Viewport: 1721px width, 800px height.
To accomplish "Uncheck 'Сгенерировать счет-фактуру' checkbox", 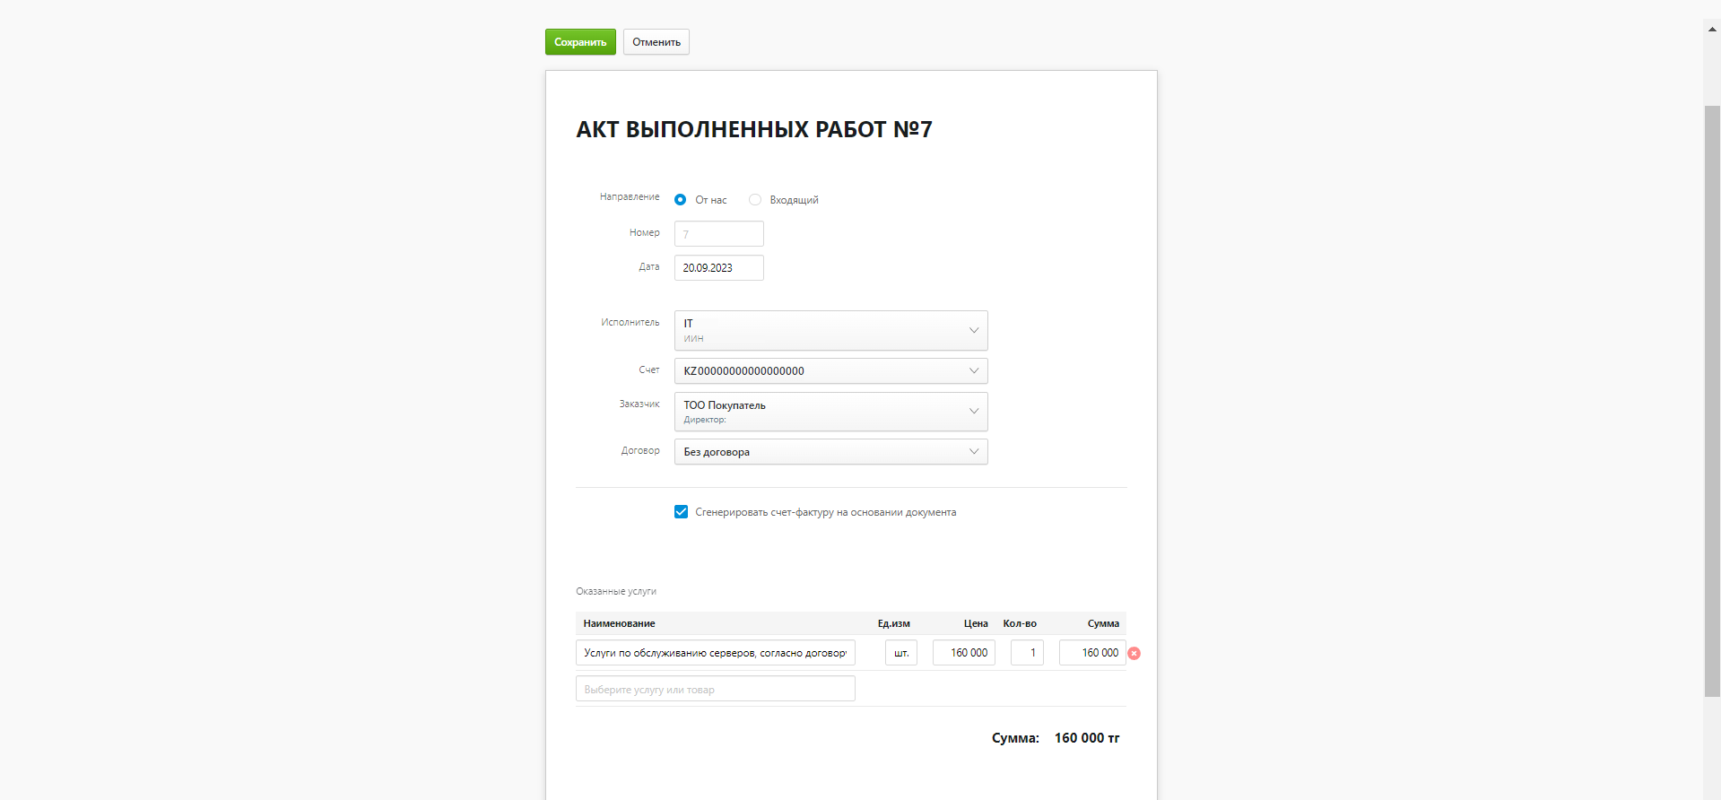I will tap(681, 512).
